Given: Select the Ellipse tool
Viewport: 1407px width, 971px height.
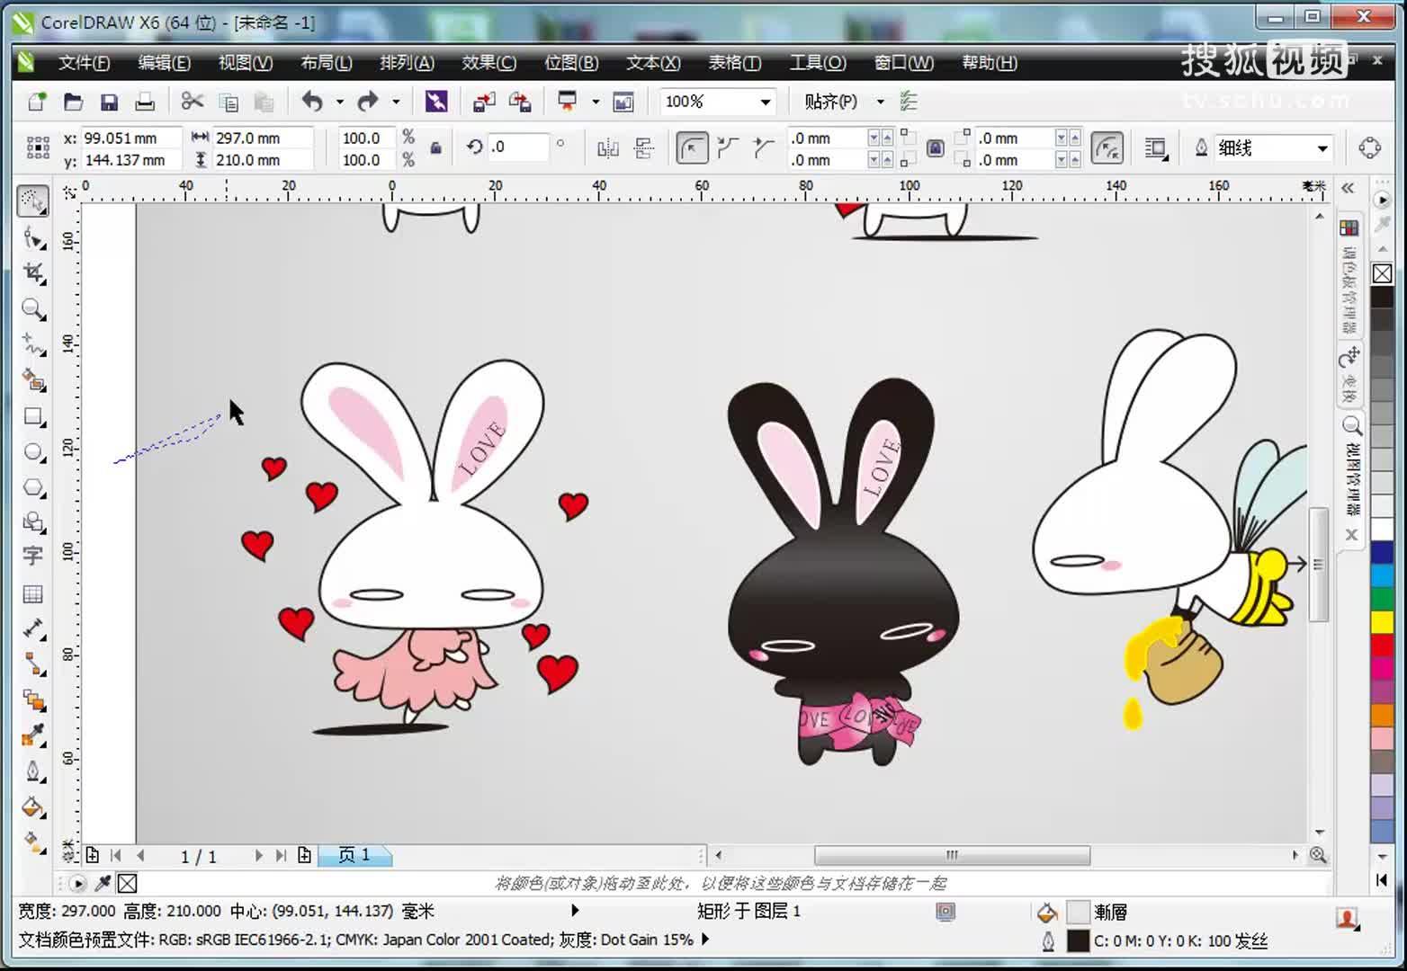Looking at the screenshot, I should pyautogui.click(x=33, y=452).
